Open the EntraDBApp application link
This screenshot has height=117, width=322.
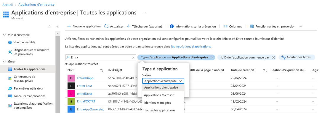tap(85, 78)
